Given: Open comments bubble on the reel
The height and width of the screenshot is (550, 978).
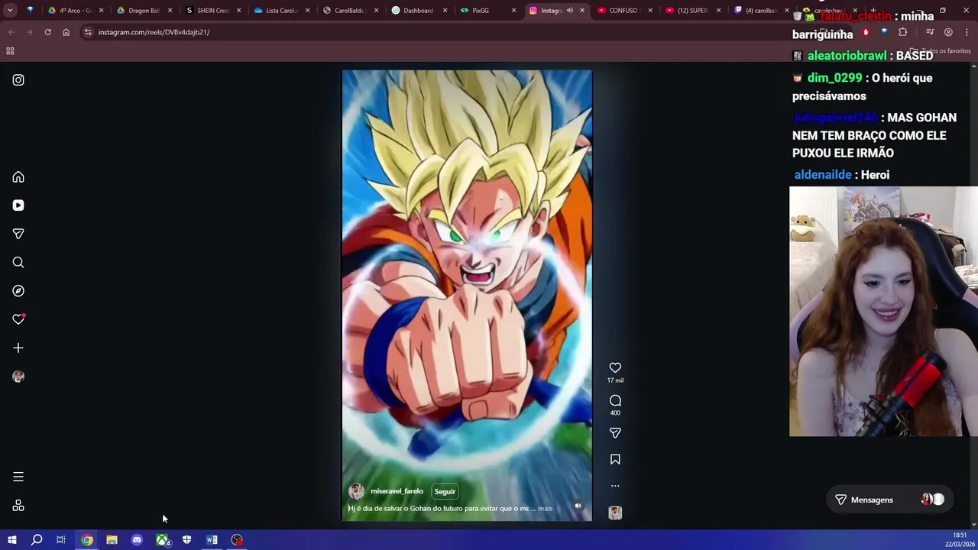Looking at the screenshot, I should pos(615,400).
